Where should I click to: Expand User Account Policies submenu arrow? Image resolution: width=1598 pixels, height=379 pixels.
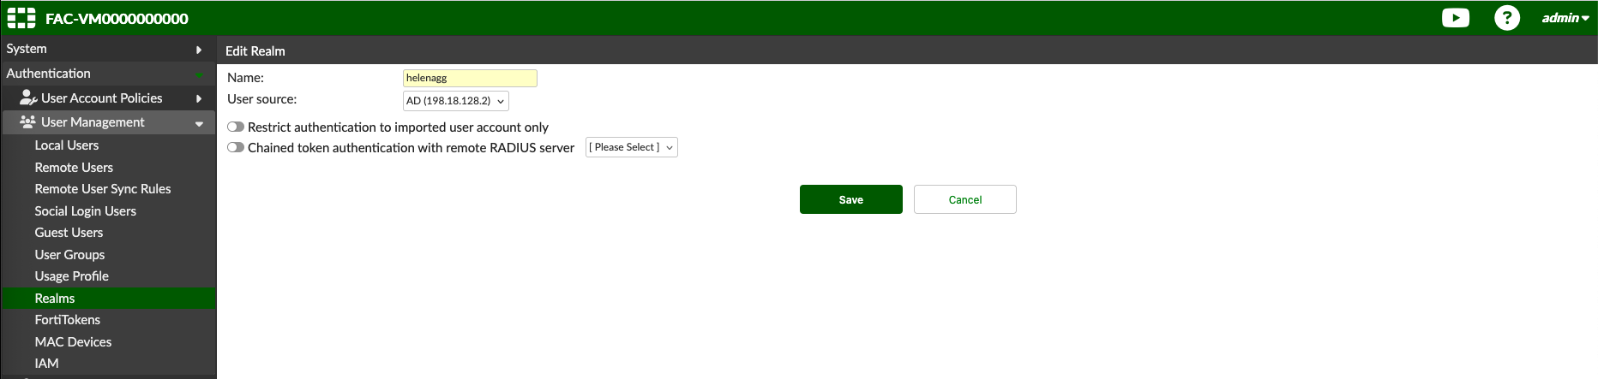tap(199, 98)
